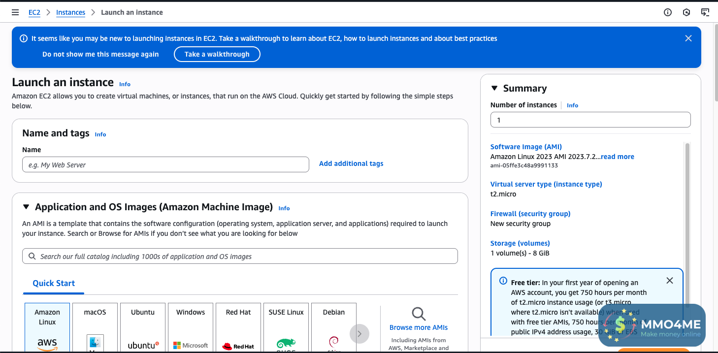
Task: Click the Browse more AMIs magnifier icon
Action: click(419, 314)
